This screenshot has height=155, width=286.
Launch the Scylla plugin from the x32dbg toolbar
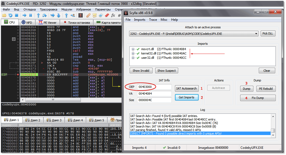pos(80,16)
